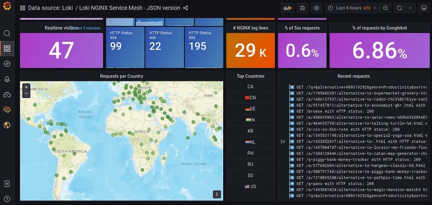Screen dimensions: 432x205
Task: Open map attribution info 'i' button
Action: pos(217,194)
